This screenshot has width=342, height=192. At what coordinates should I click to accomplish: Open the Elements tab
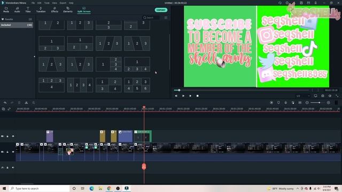(x=68, y=10)
